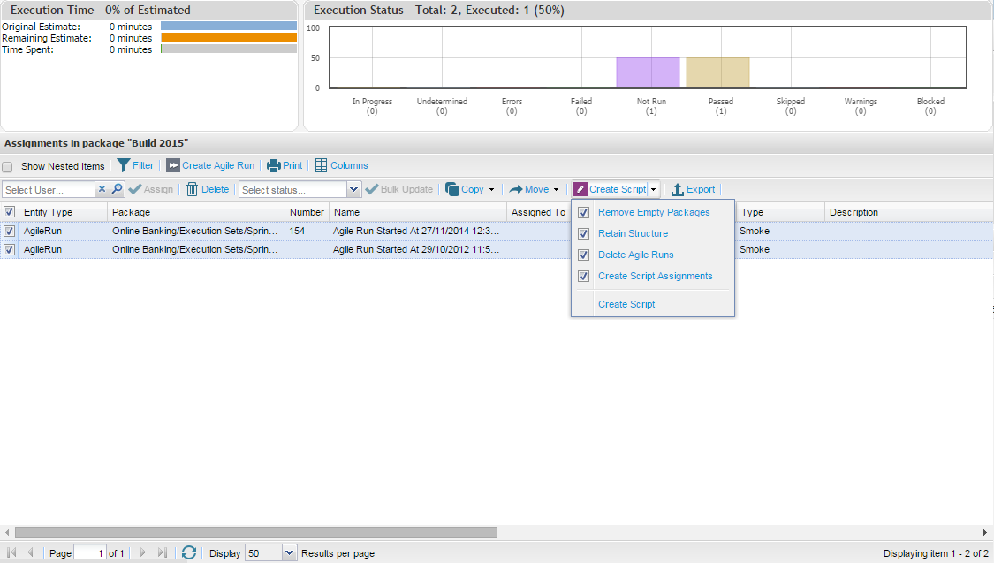The height and width of the screenshot is (563, 994).
Task: Expand the Move dropdown arrow
Action: click(556, 189)
